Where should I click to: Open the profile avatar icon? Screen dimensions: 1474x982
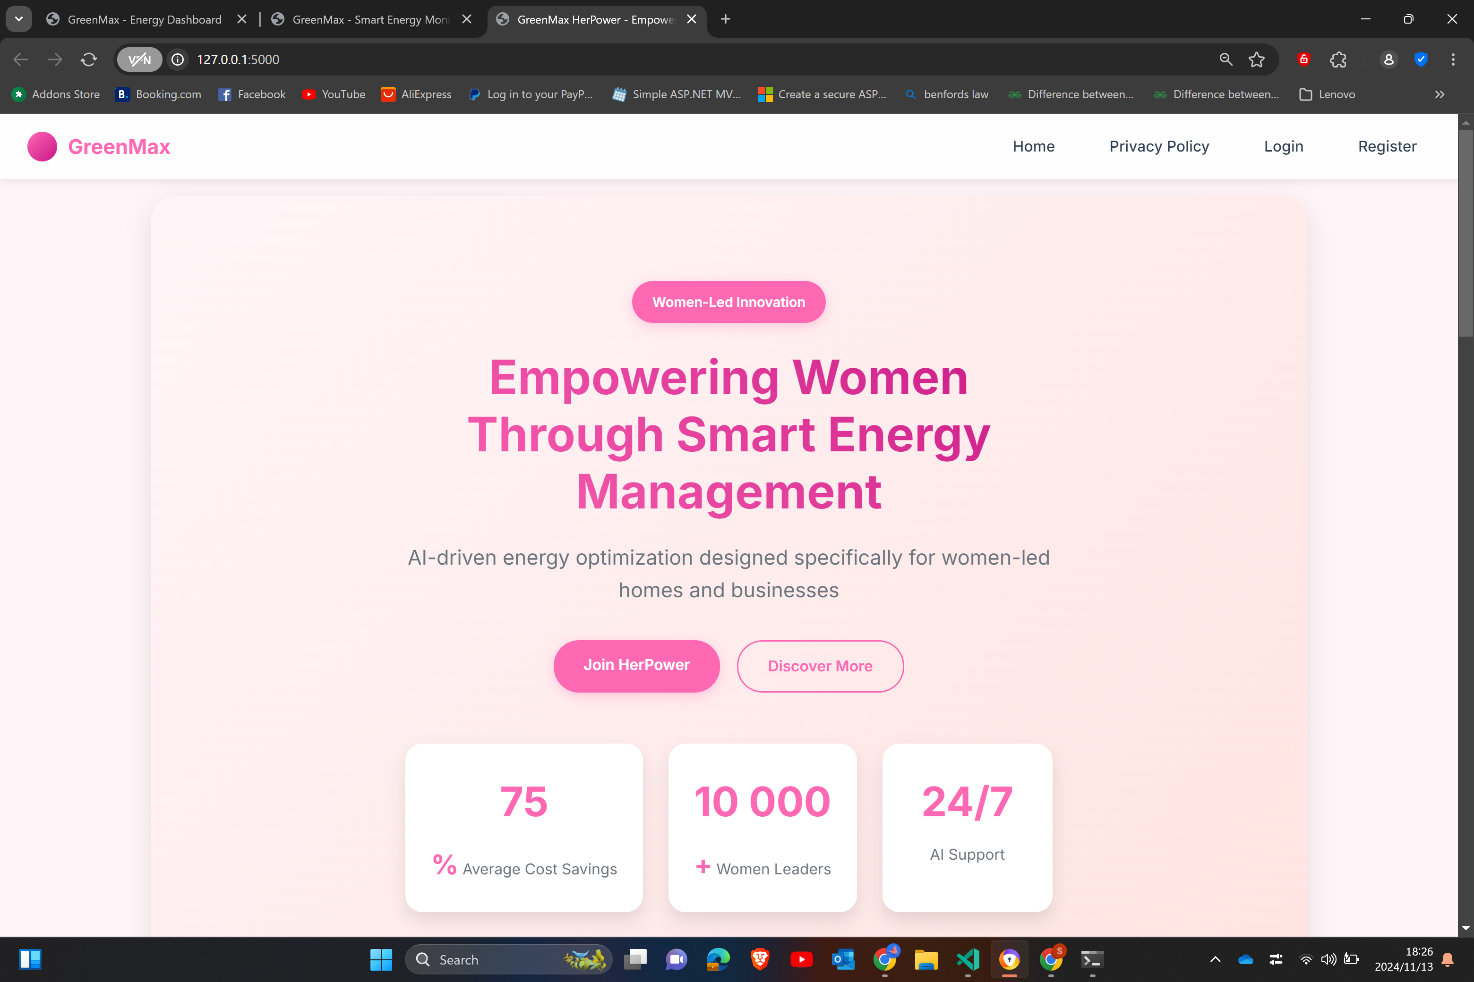pyautogui.click(x=1389, y=59)
